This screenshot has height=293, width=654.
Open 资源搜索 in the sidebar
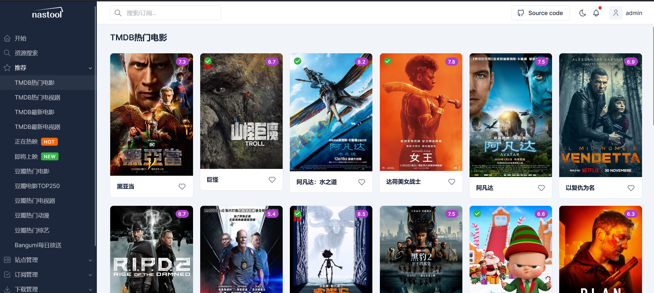48,53
